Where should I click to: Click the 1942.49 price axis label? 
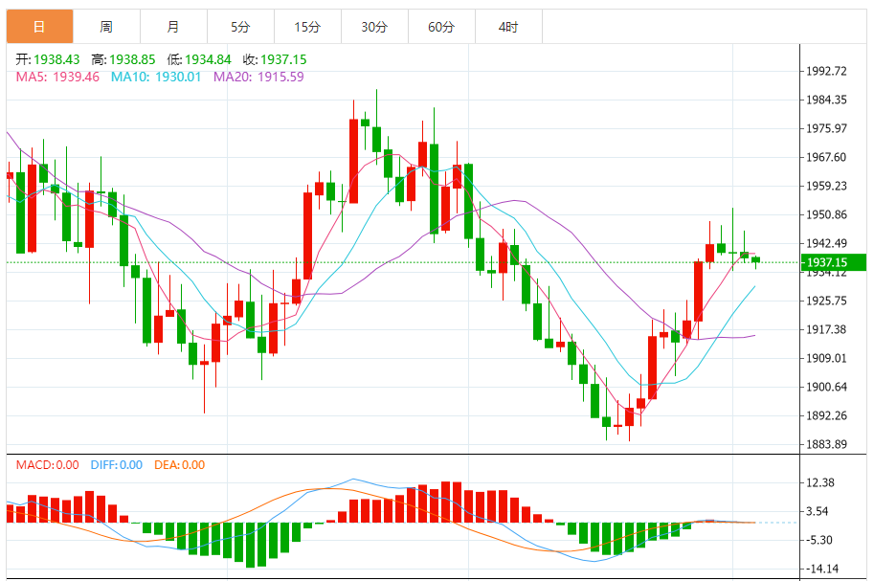point(827,244)
